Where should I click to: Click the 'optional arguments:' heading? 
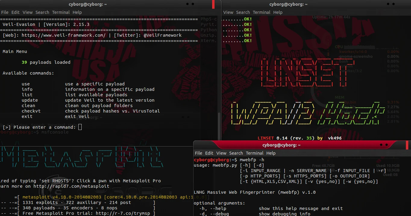(219, 203)
